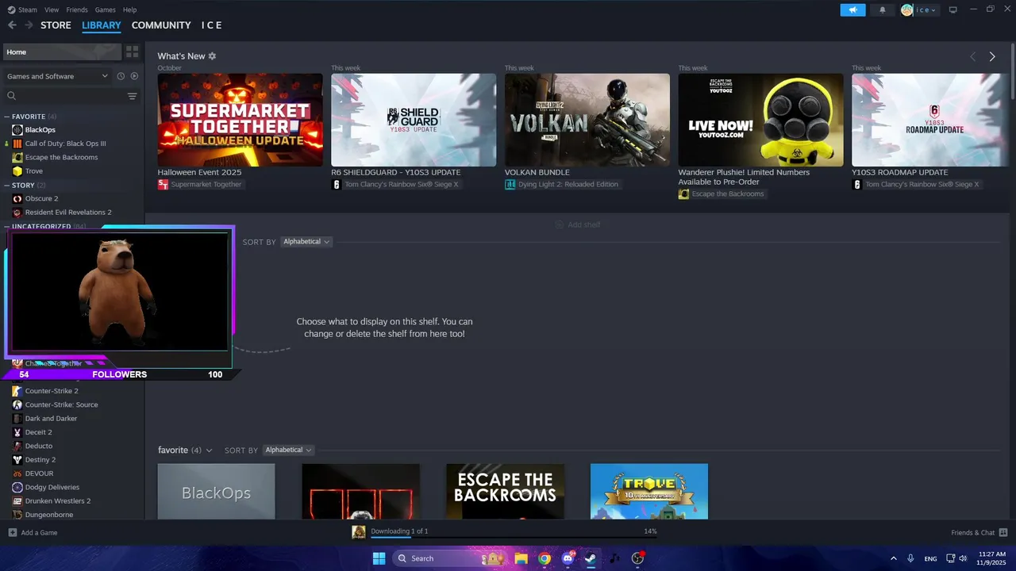Image resolution: width=1016 pixels, height=571 pixels.
Task: Open Google Chrome from taskbar
Action: [x=545, y=558]
